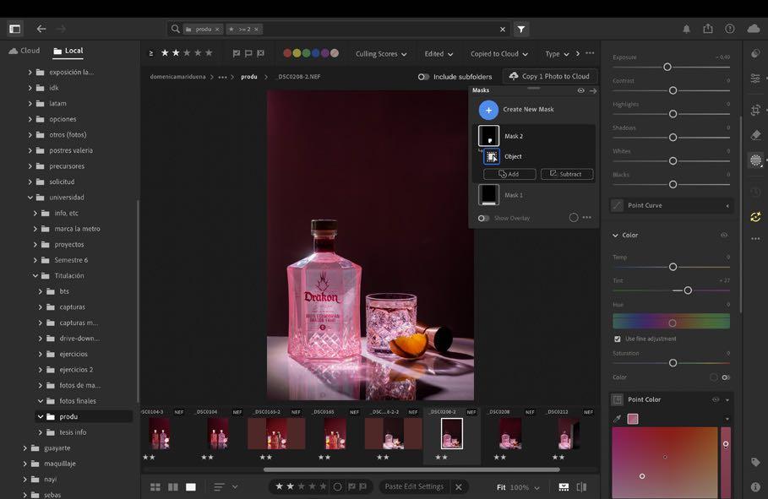Click the share/export icon
Viewport: 768px width, 499px height.
coord(708,29)
